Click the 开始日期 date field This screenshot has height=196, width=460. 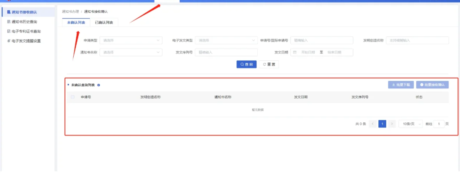pos(308,52)
